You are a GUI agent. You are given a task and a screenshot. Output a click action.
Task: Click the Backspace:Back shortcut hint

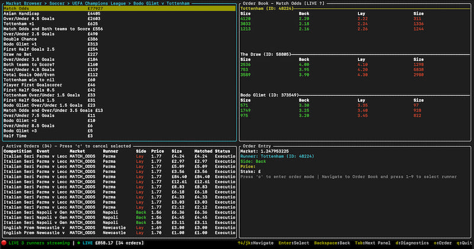click(332, 243)
